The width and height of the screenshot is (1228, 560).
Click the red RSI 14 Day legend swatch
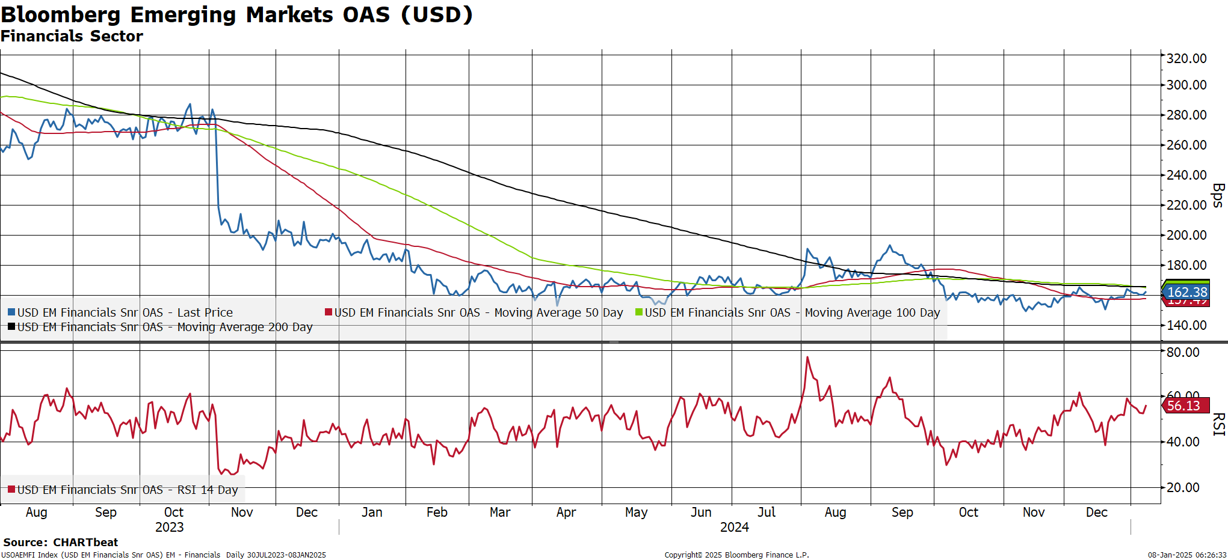click(x=11, y=490)
